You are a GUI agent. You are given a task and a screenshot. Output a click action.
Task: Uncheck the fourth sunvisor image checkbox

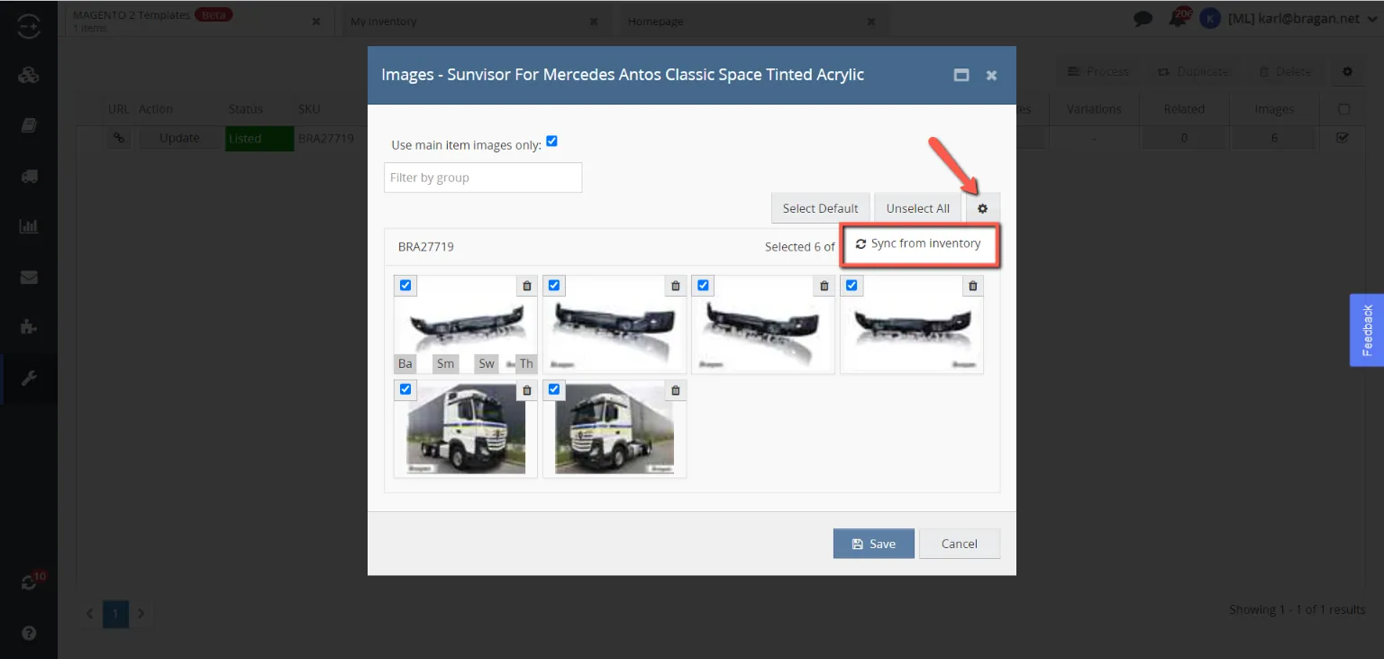tap(851, 286)
